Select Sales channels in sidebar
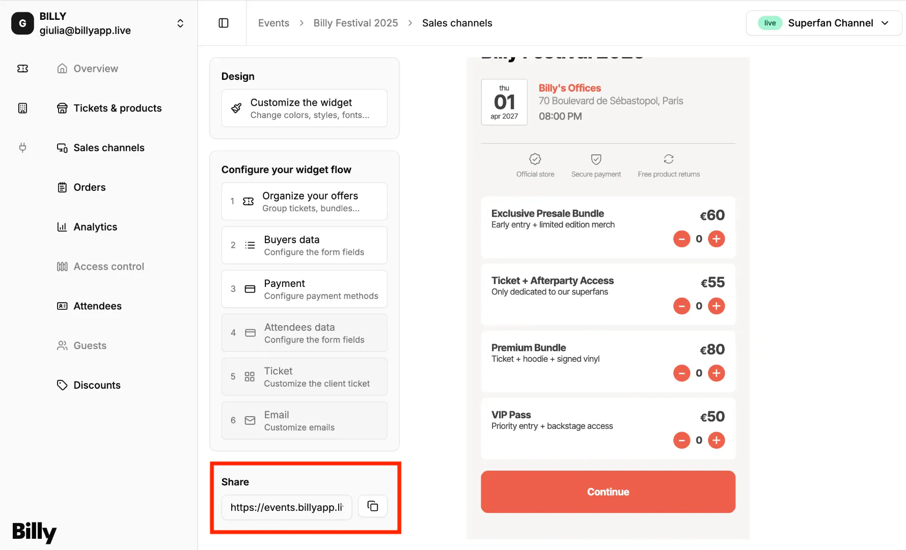This screenshot has height=550, width=906. click(101, 148)
